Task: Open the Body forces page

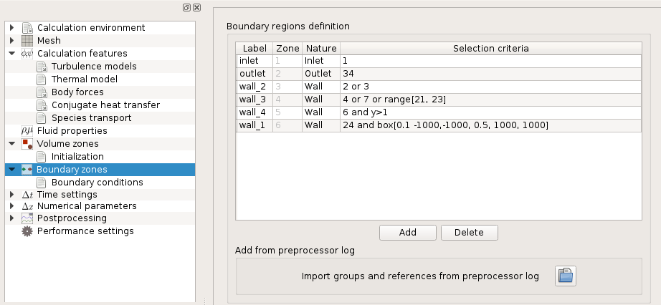Action: (77, 92)
